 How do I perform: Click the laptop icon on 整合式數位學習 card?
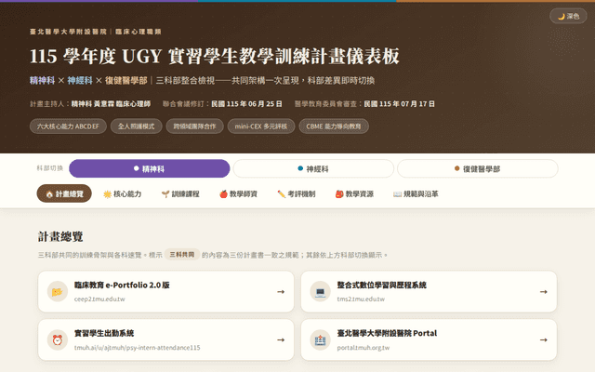(320, 291)
